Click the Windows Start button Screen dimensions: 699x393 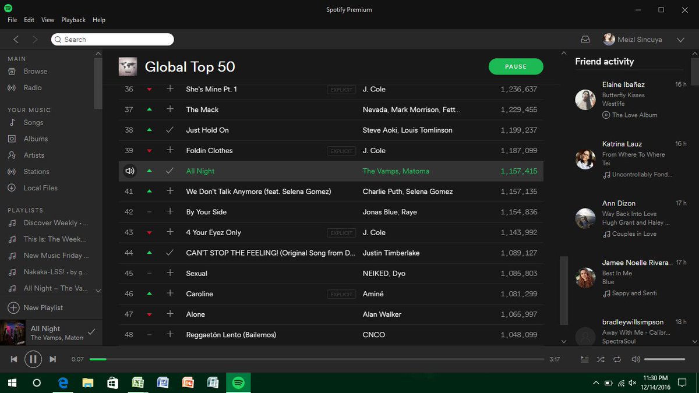click(x=12, y=383)
